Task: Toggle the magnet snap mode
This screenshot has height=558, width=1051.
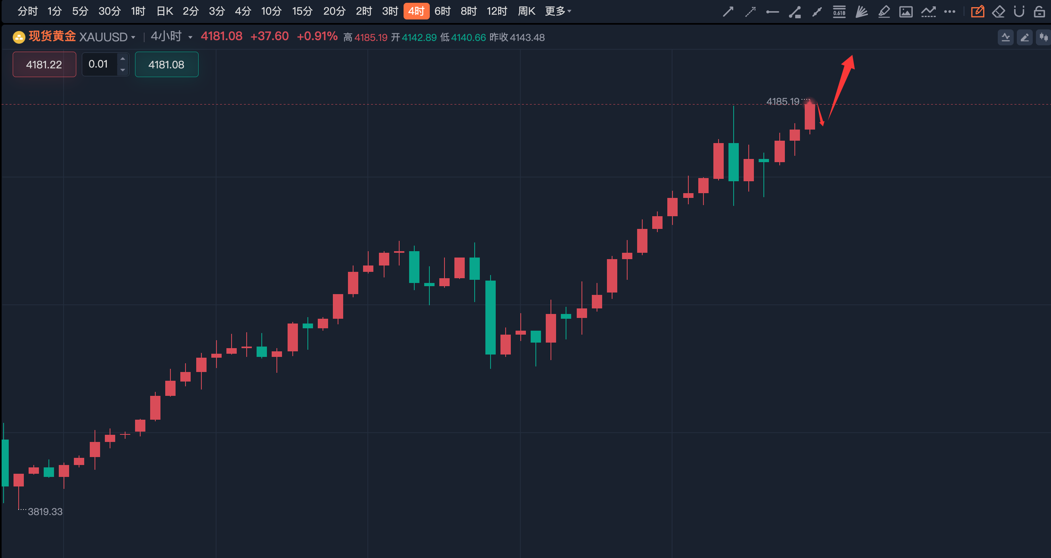Action: click(x=1019, y=12)
